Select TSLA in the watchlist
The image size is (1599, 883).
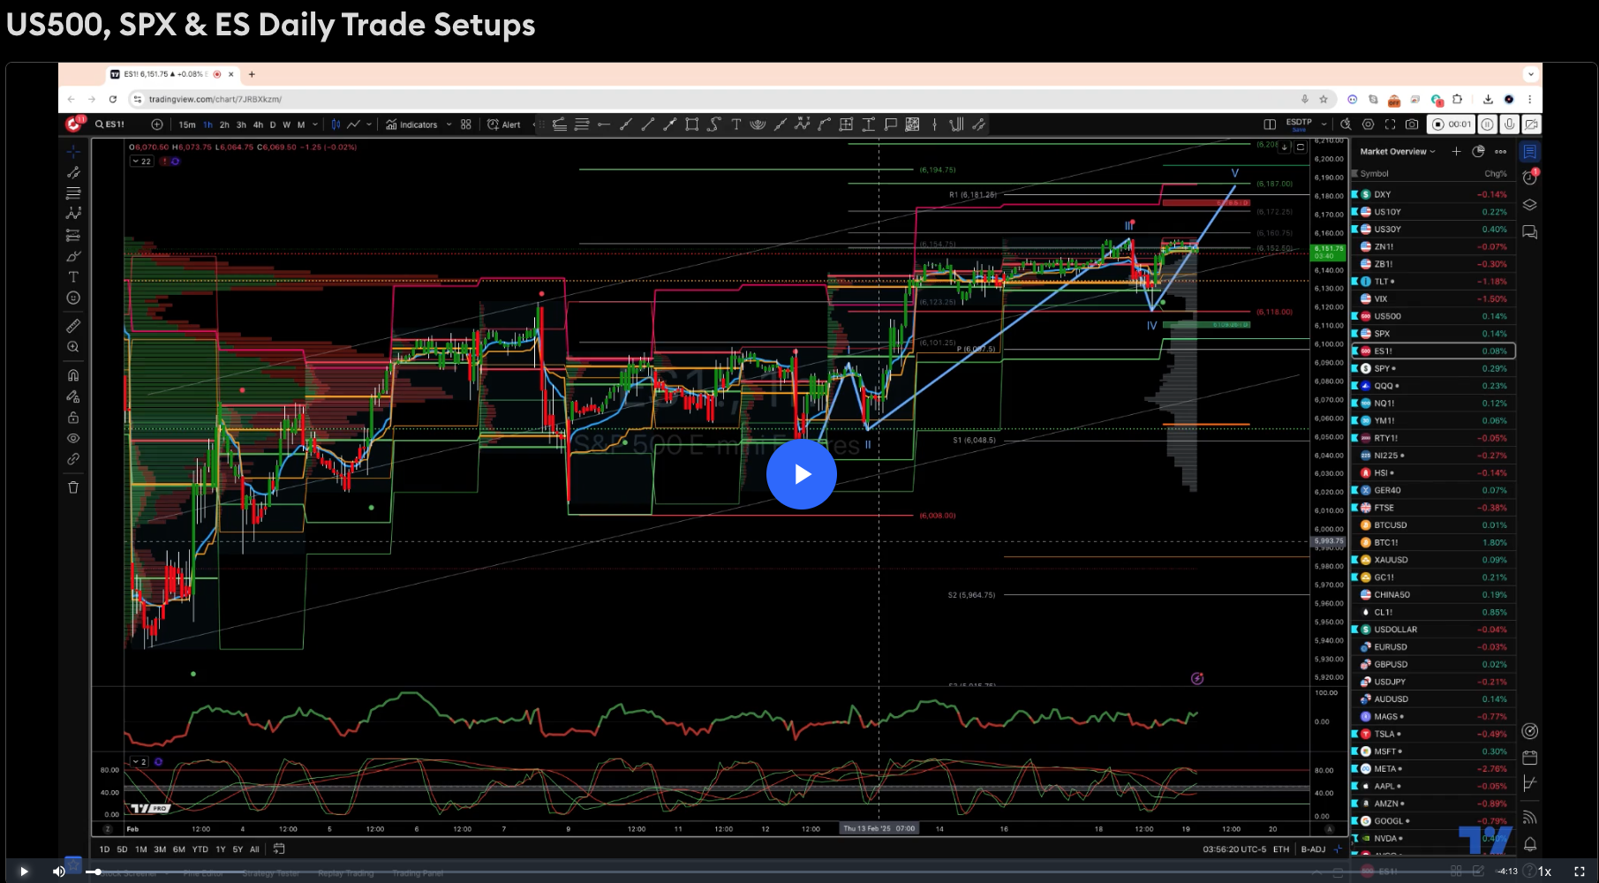point(1433,734)
